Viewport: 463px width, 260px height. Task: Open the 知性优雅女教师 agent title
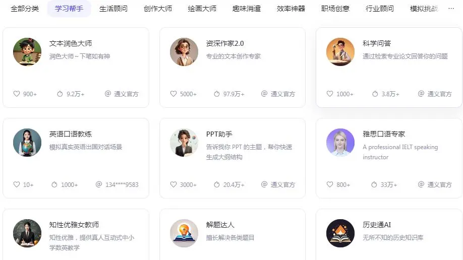coord(74,225)
